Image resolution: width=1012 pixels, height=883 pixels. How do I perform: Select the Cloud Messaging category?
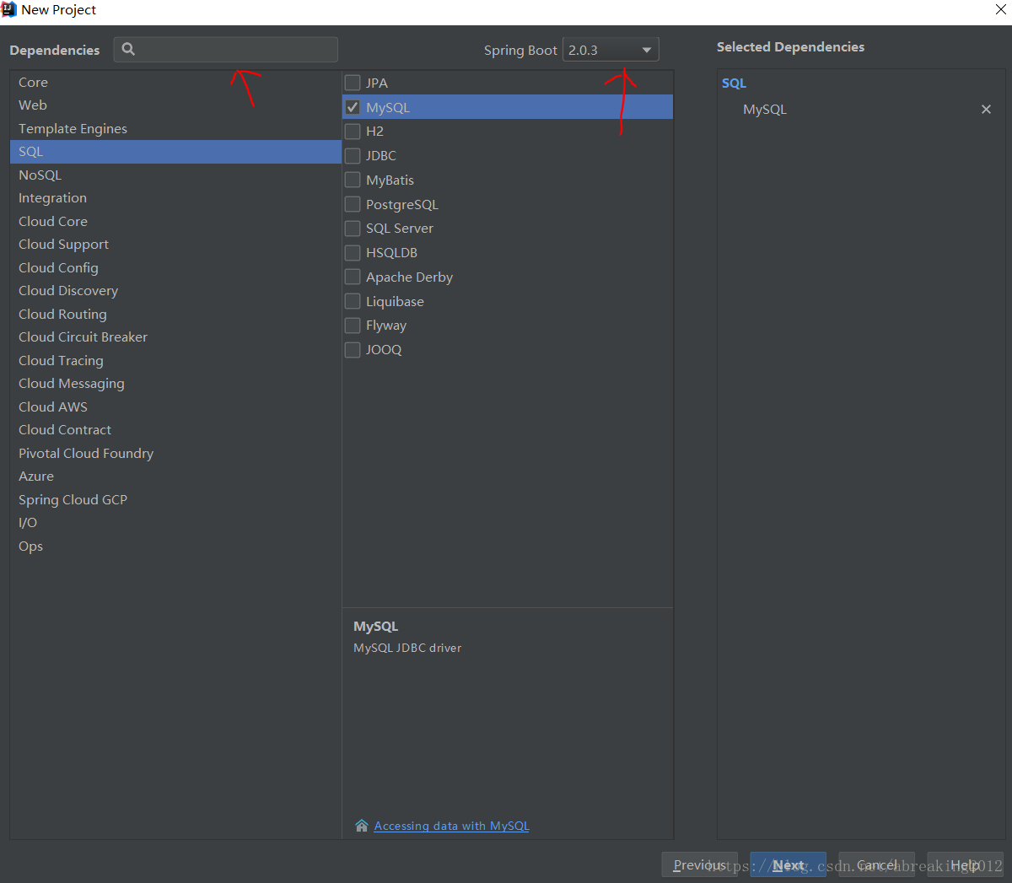[175, 384]
